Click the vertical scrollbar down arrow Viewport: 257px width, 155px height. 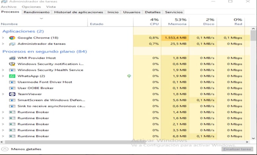pos(253,138)
